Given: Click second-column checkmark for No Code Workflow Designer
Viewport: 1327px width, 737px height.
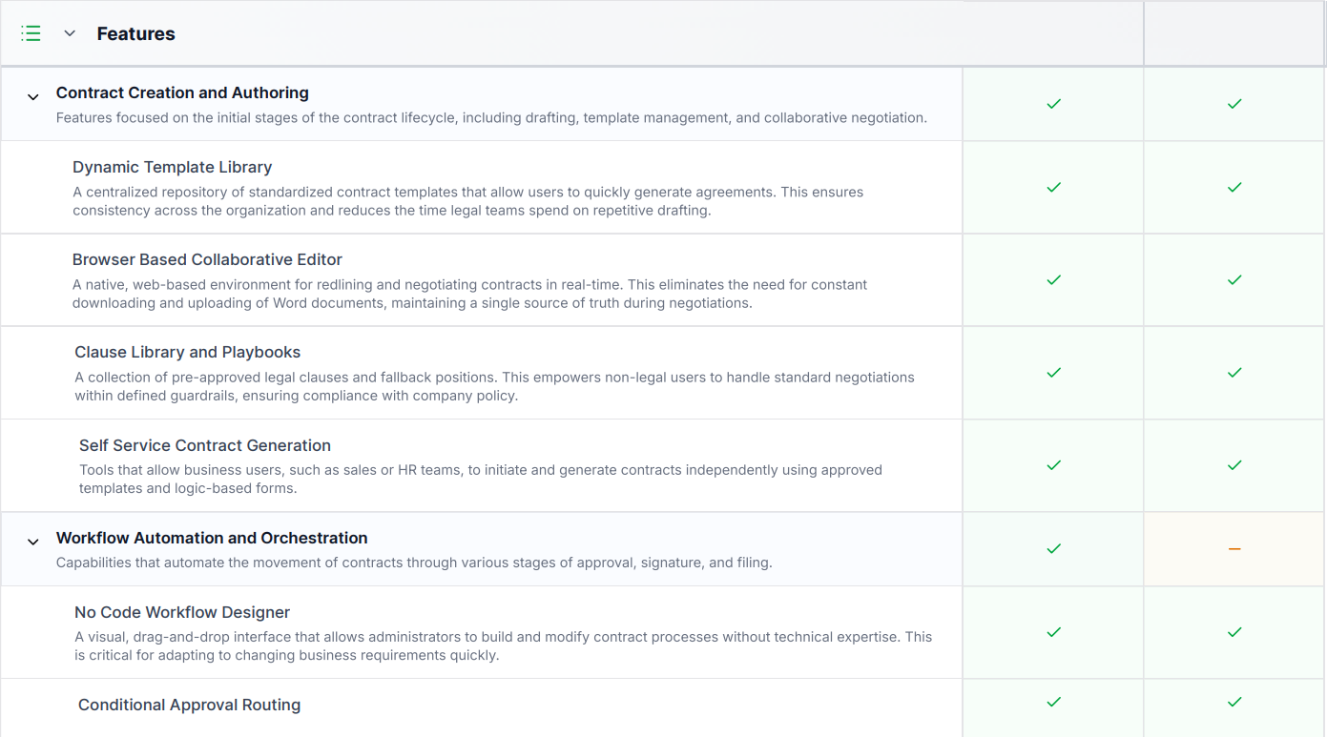Looking at the screenshot, I should click(1234, 632).
